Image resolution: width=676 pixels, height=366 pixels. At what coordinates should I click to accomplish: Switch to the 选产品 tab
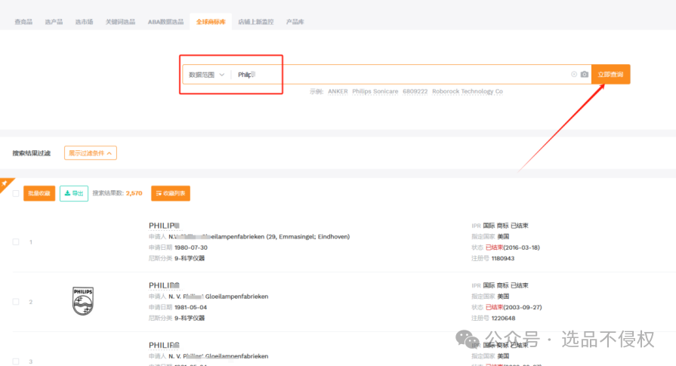[x=54, y=22]
